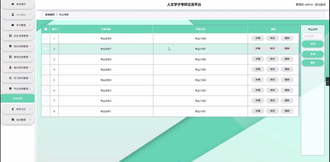The height and width of the screenshot is (162, 330).
Task: Click the 专业名称 column header
Action: pos(106,29)
